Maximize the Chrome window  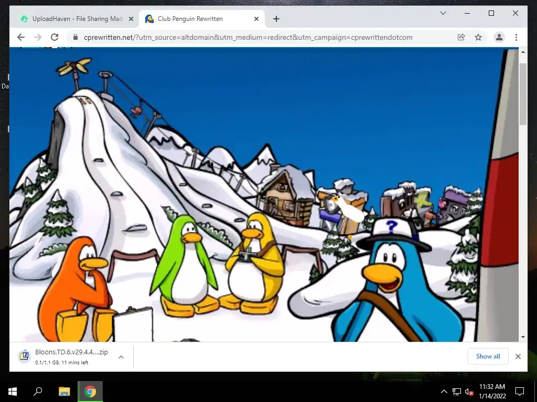(x=491, y=13)
